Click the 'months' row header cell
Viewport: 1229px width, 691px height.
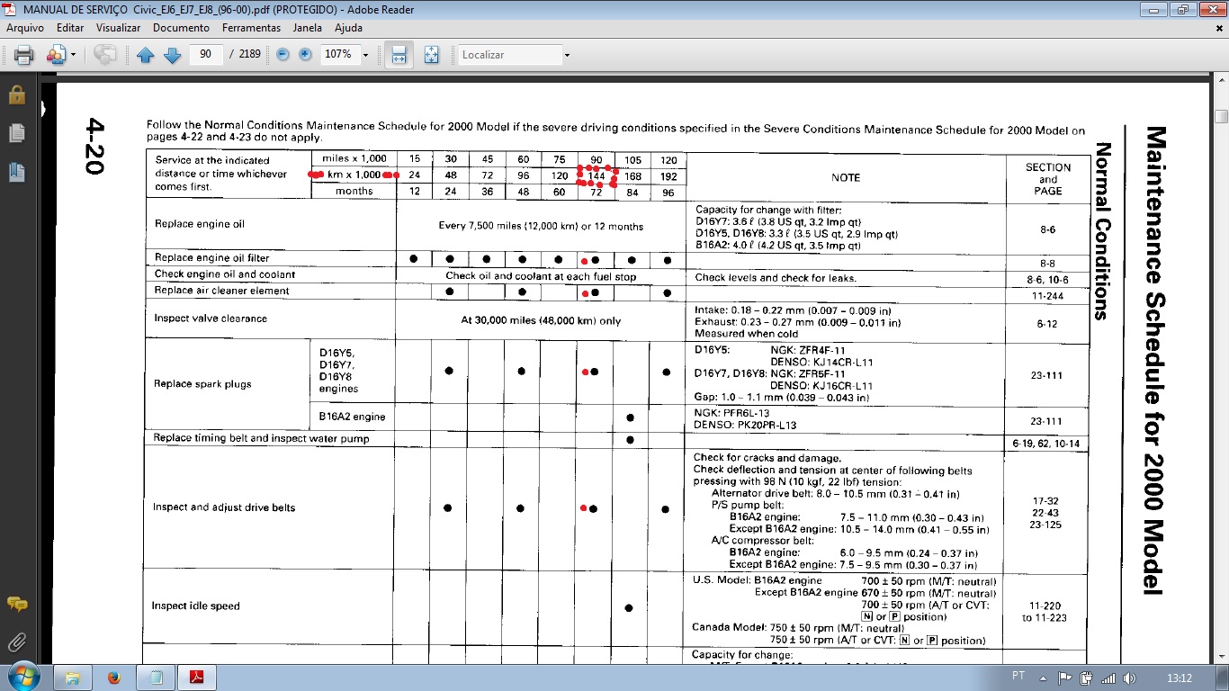(x=354, y=192)
